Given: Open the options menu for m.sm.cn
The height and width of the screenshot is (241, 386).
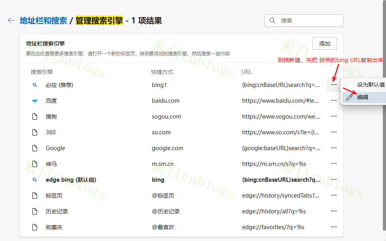Looking at the screenshot, I should click(334, 164).
